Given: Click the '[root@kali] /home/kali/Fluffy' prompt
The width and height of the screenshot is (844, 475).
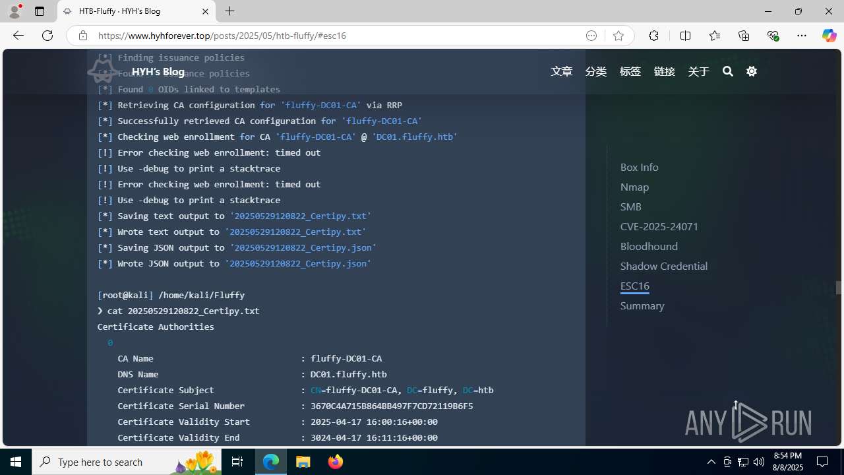Looking at the screenshot, I should click(x=171, y=295).
